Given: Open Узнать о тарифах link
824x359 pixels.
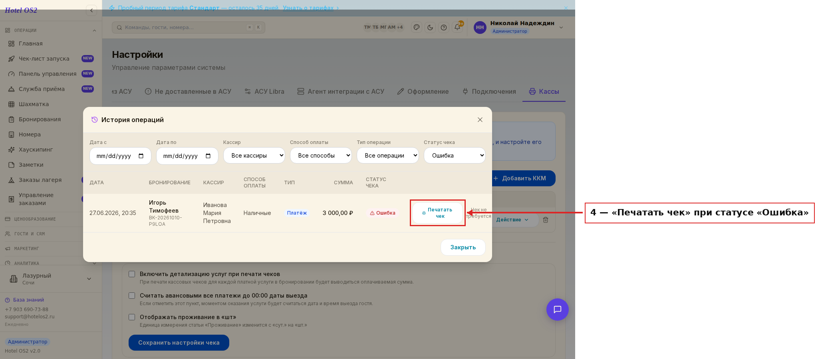Looking at the screenshot, I should coord(308,8).
